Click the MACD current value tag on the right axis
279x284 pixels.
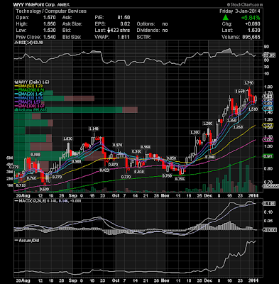(268, 204)
